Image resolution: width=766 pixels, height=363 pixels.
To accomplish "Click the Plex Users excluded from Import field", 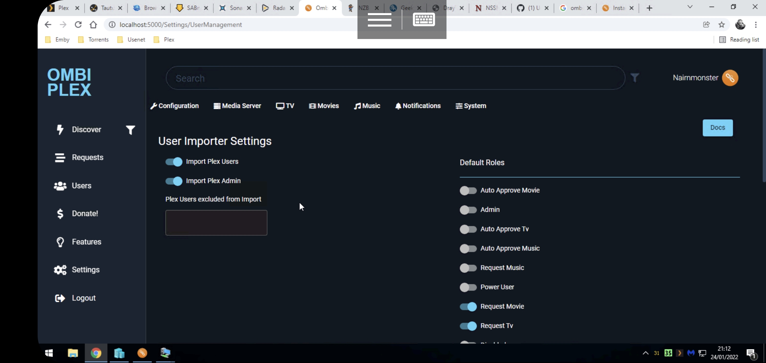I will 216,223.
